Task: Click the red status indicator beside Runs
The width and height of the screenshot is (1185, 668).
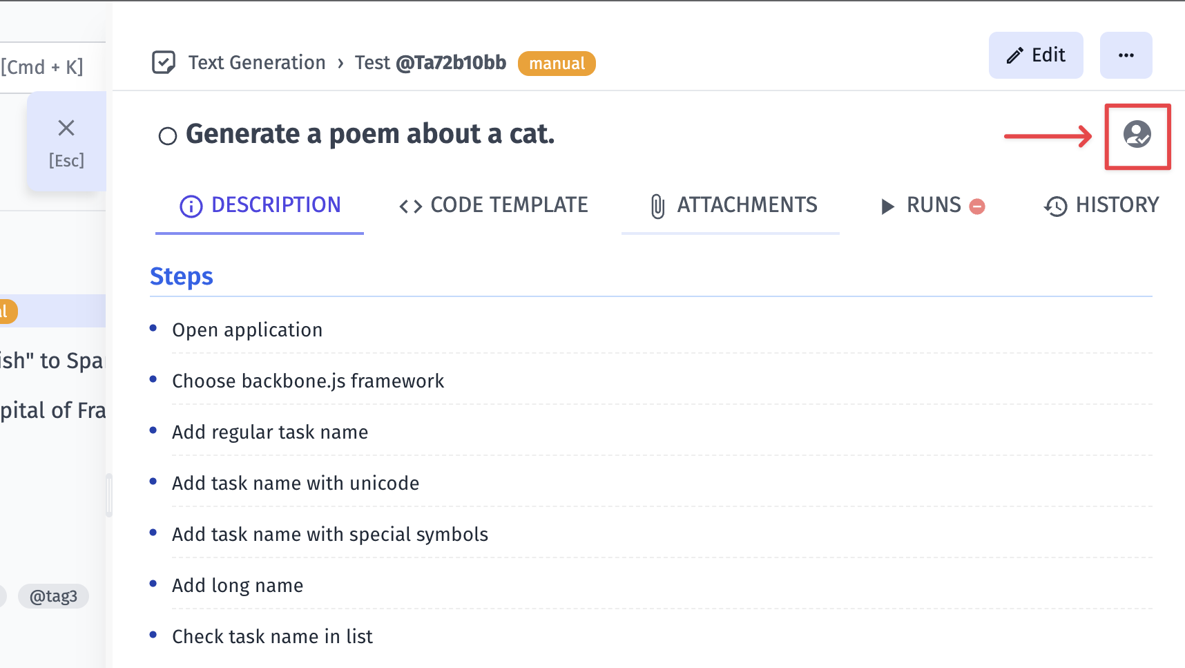Action: pos(977,207)
